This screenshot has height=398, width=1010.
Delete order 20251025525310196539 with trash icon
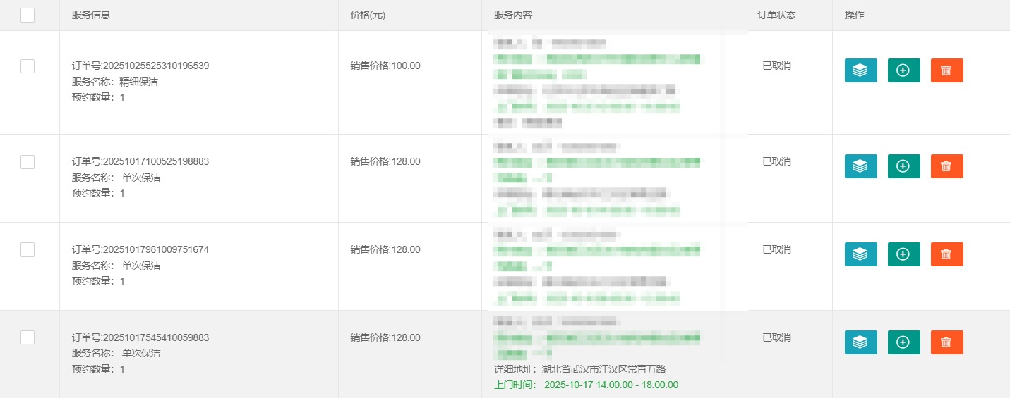(x=946, y=70)
